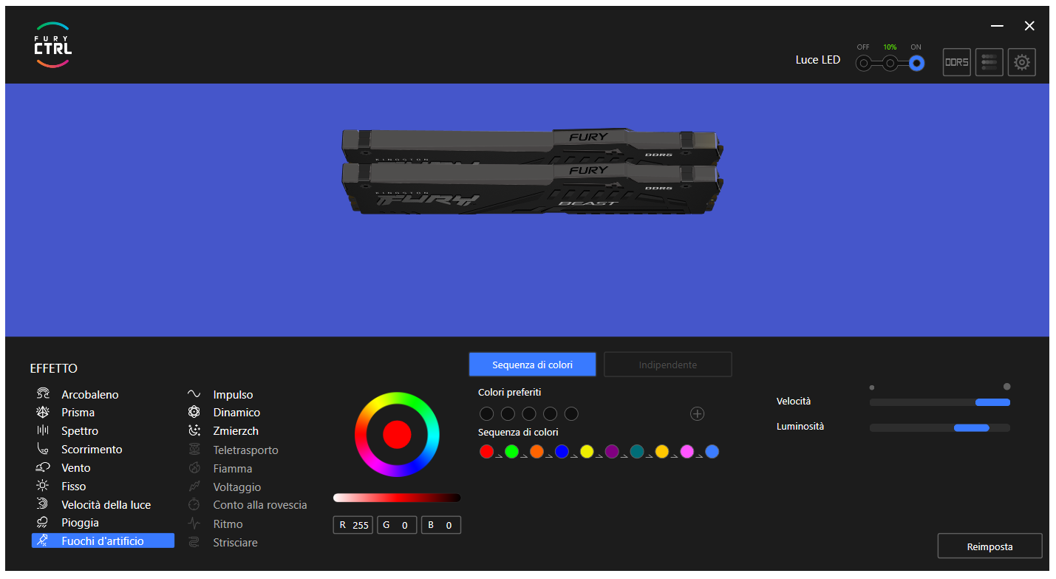The image size is (1056, 579).
Task: Switch to the Sequenza di colori tab
Action: (x=533, y=365)
